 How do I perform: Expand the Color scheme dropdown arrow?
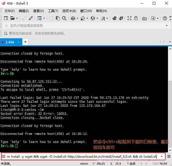point(87,18)
